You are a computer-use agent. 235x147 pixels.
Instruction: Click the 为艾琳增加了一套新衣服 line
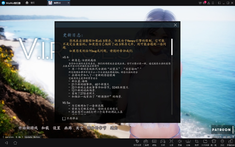[86, 106]
